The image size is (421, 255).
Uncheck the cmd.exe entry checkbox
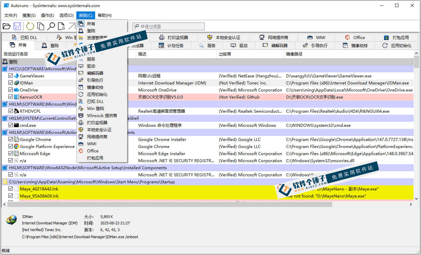[11, 125]
